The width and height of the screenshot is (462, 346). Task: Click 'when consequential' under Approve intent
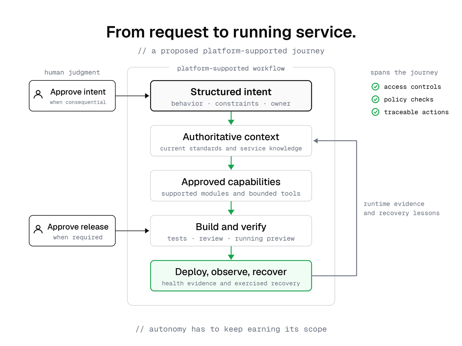(x=78, y=102)
